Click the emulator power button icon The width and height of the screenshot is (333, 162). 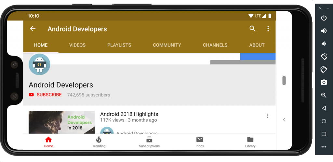[324, 18]
